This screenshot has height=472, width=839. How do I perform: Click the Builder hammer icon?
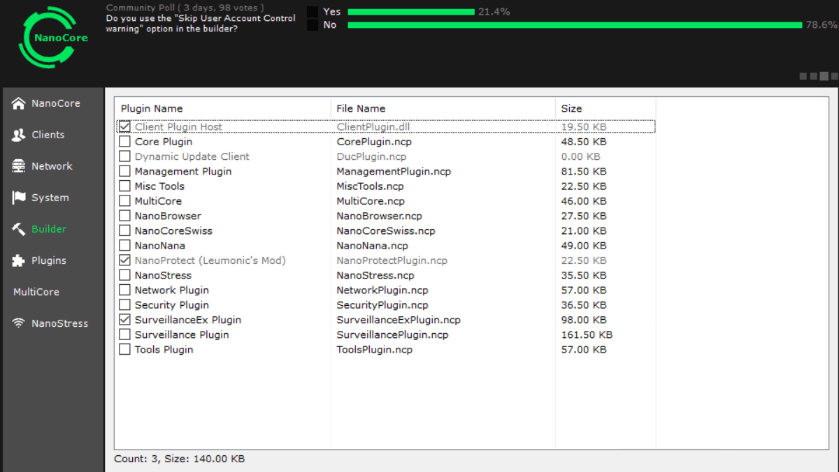pos(19,229)
